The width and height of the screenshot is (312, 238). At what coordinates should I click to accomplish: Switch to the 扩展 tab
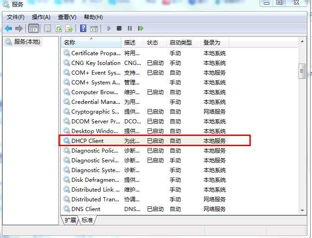click(70, 220)
